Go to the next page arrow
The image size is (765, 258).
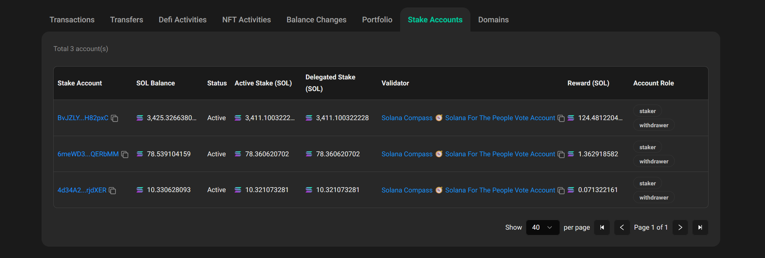pos(680,228)
